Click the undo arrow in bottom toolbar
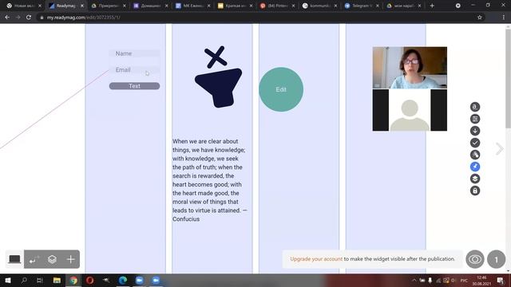The image size is (511, 287). click(x=34, y=259)
